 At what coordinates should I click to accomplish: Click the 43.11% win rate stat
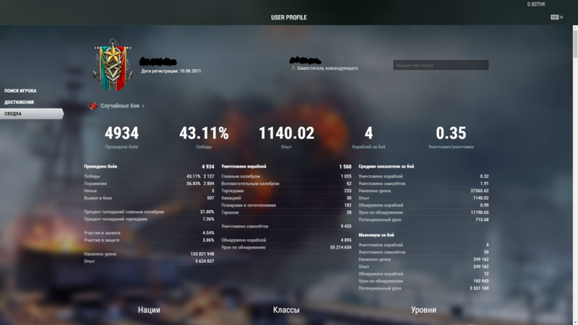coord(204,134)
